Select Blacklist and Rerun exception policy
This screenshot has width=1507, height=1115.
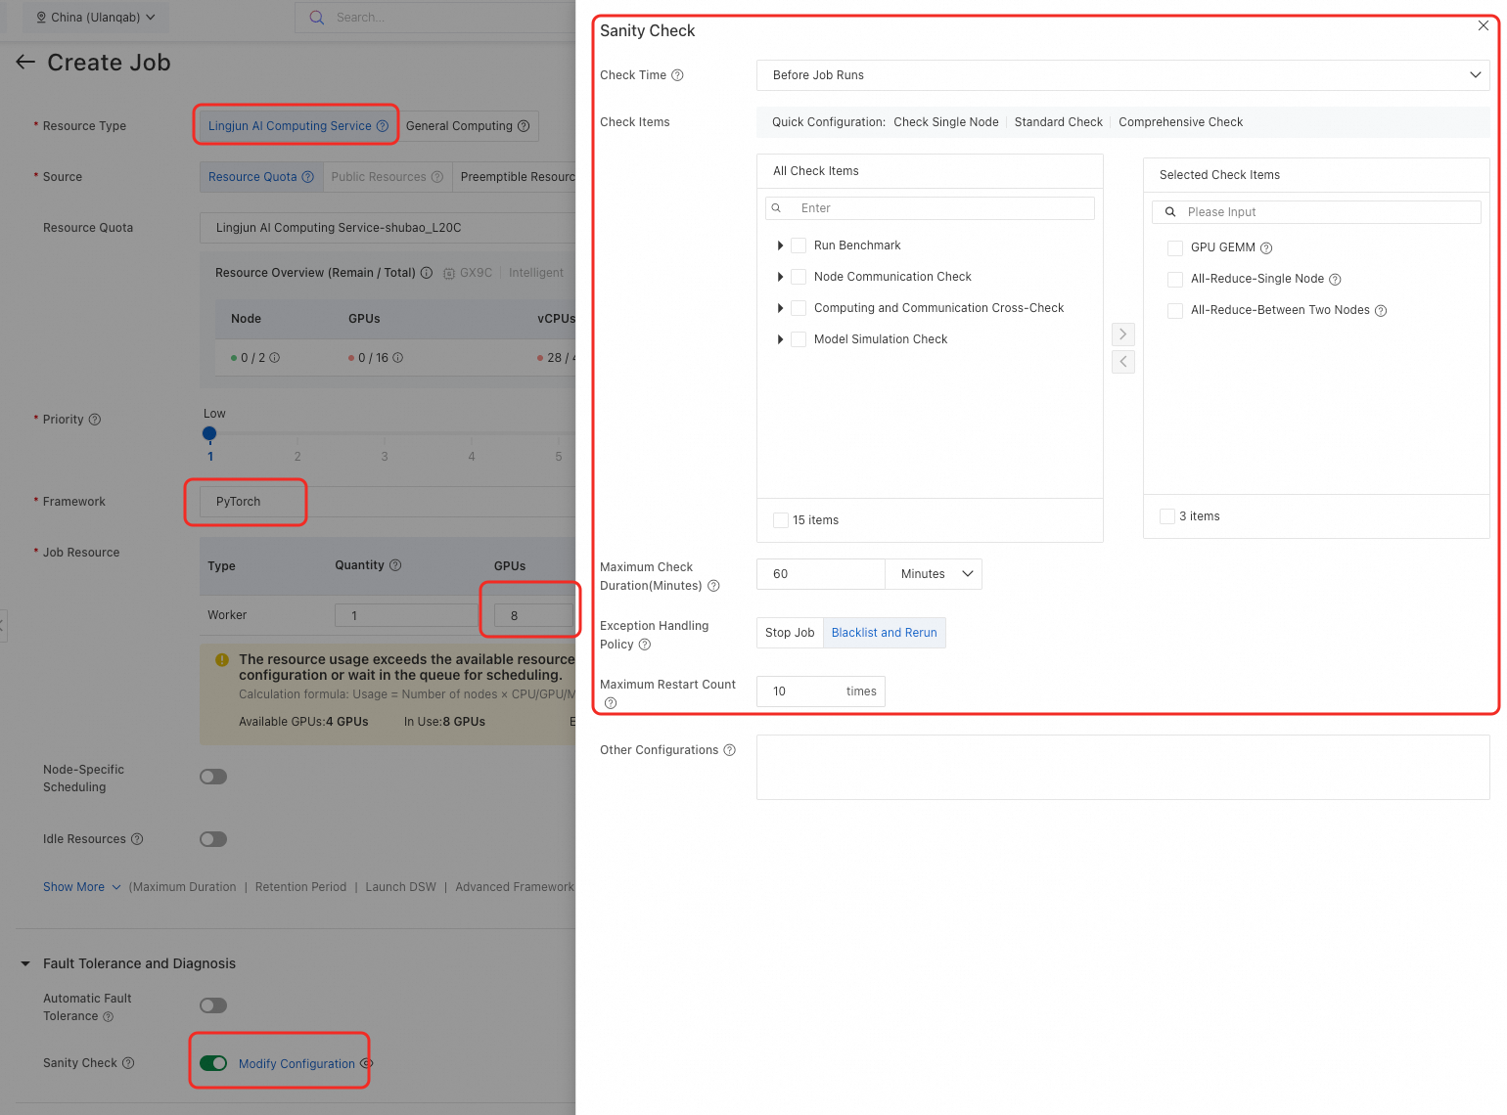[x=885, y=633]
